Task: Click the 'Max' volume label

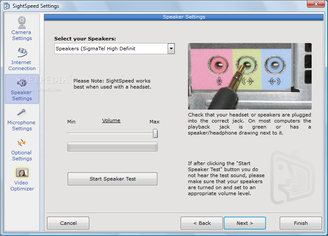Action: click(x=154, y=122)
